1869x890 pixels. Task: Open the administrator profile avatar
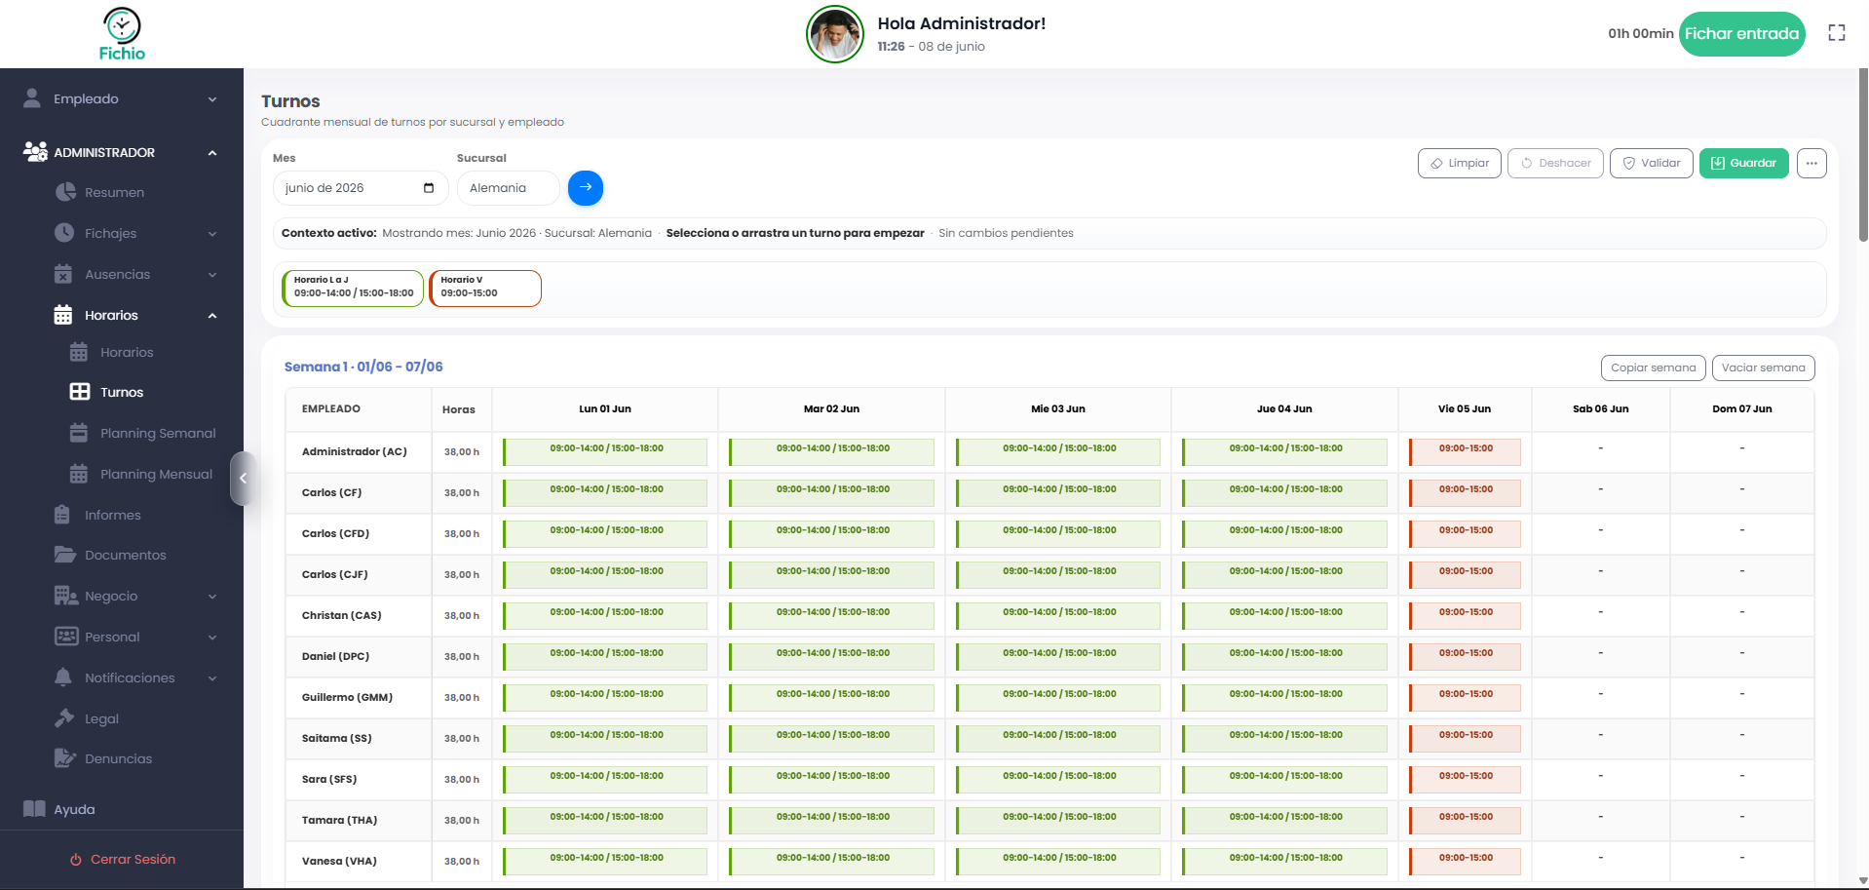coord(835,34)
